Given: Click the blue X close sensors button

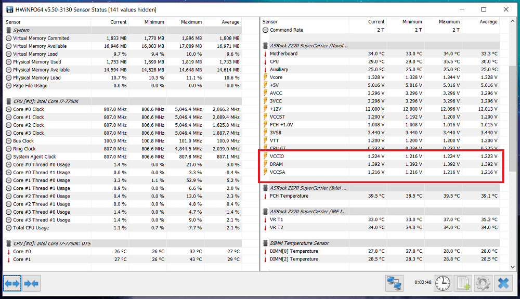Looking at the screenshot, I should click(x=503, y=283).
